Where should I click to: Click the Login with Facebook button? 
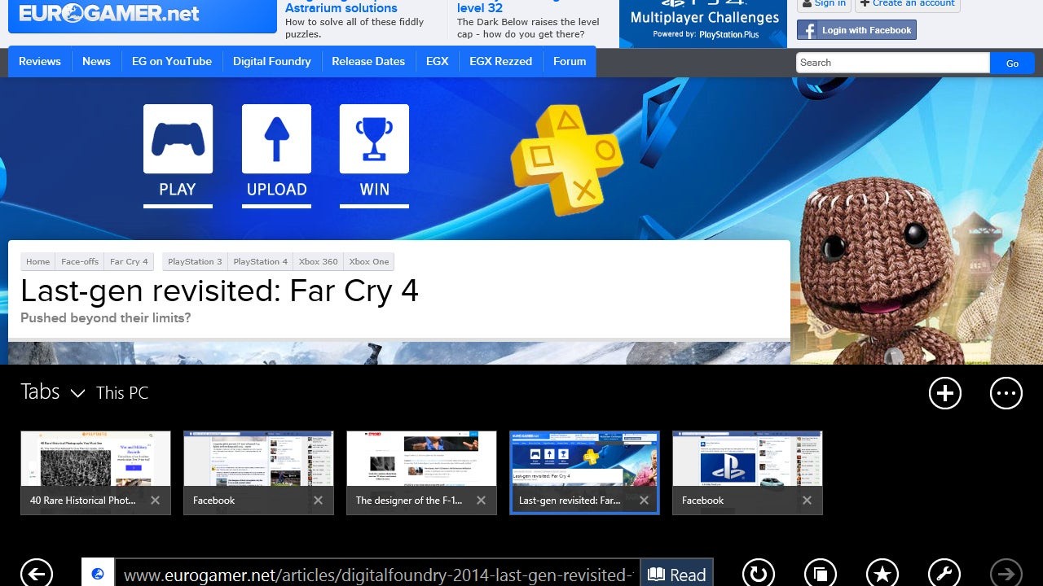pyautogui.click(x=856, y=30)
